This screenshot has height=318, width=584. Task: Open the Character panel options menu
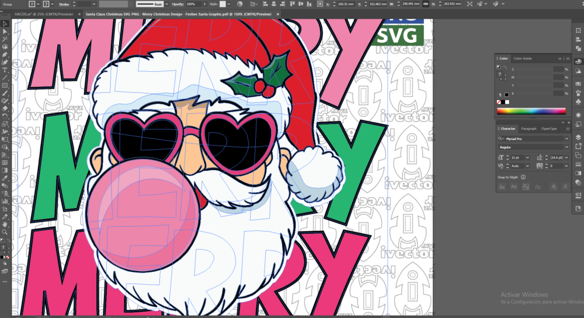pos(568,129)
